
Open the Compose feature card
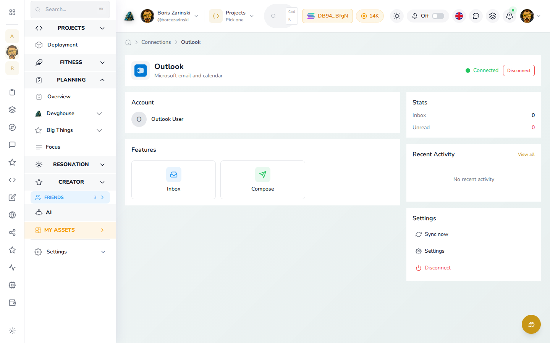(x=263, y=180)
